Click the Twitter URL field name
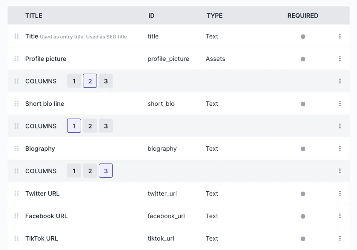 [42, 193]
